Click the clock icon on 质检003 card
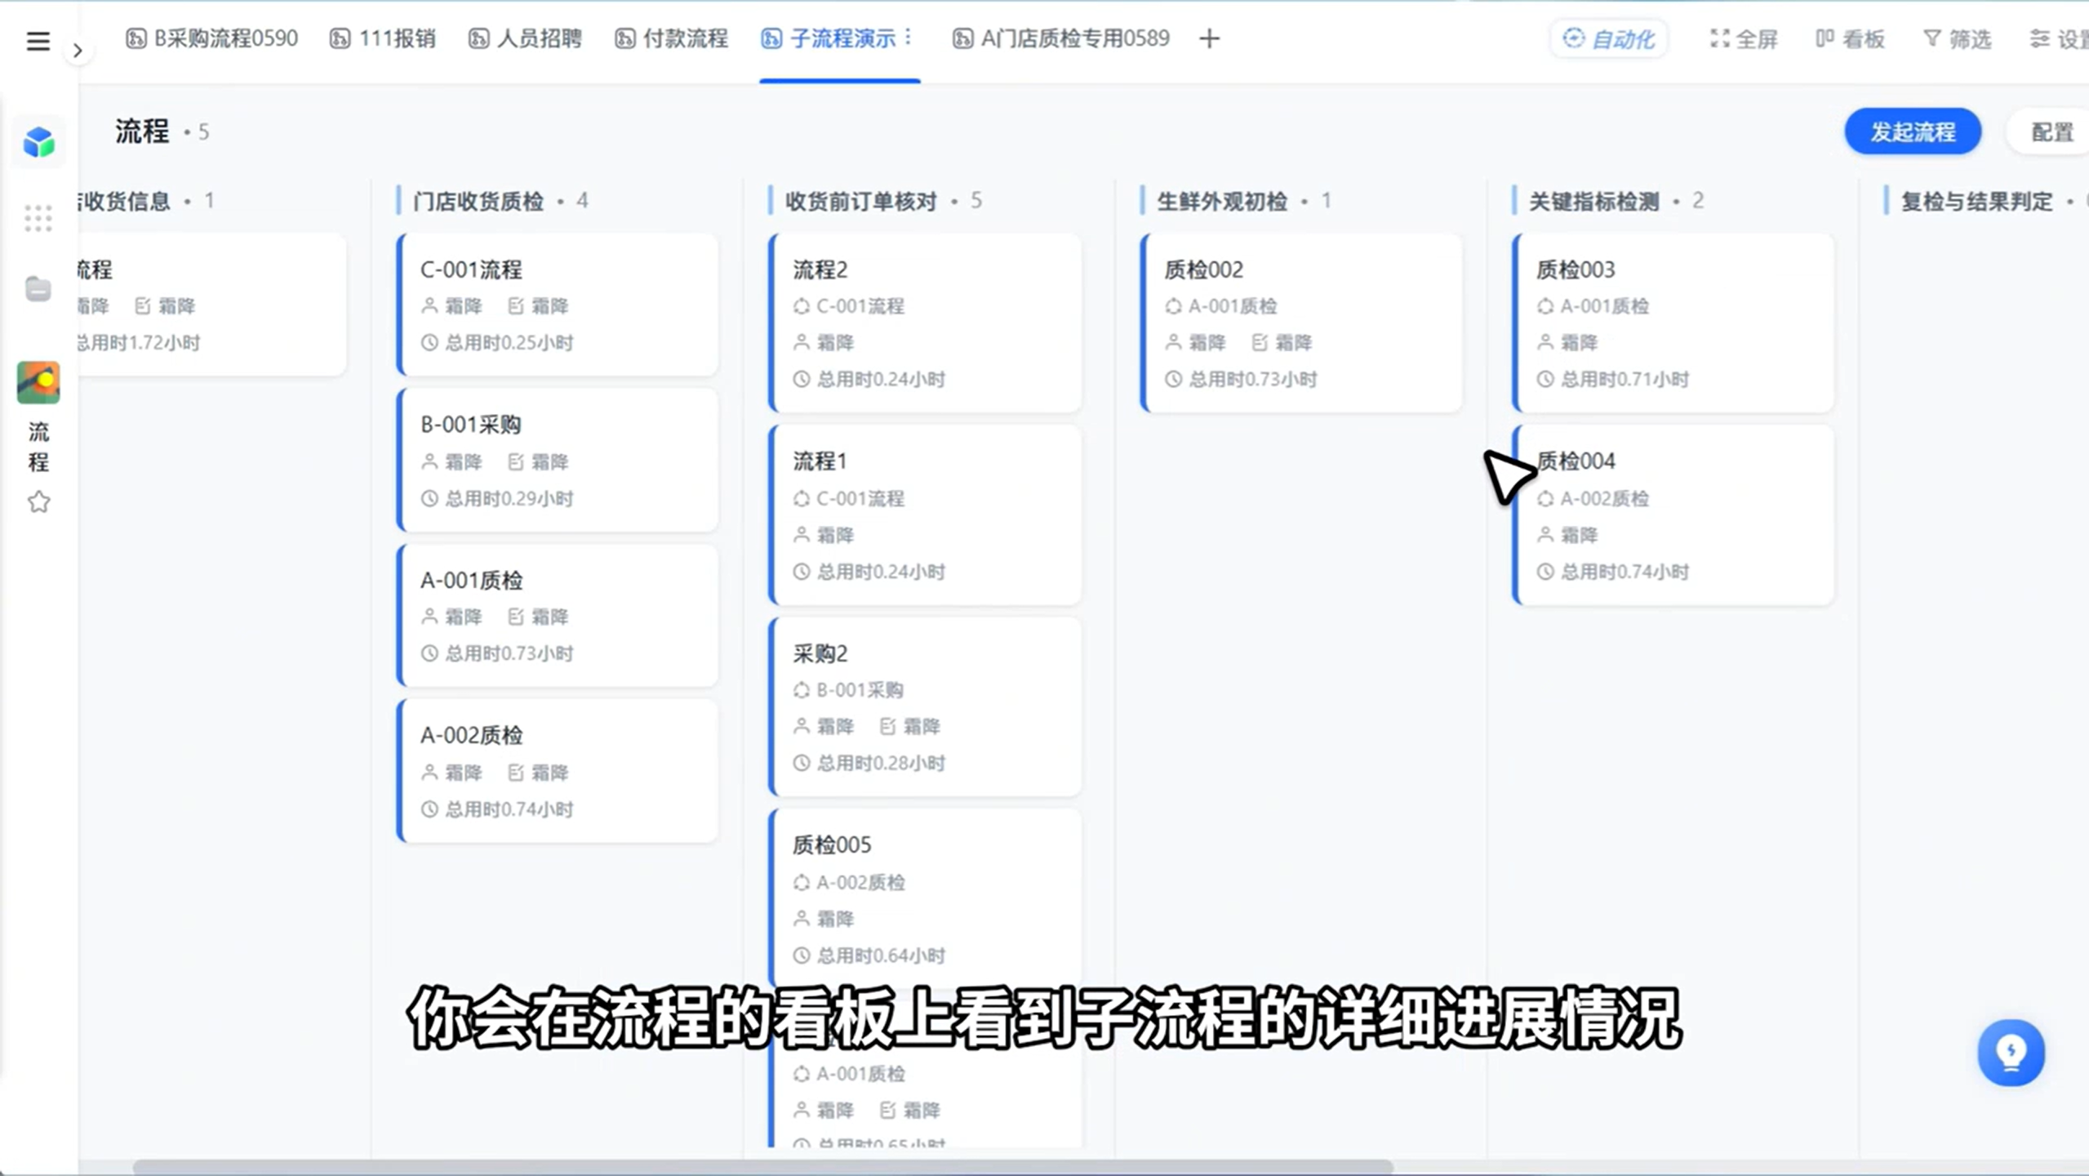 [1545, 379]
